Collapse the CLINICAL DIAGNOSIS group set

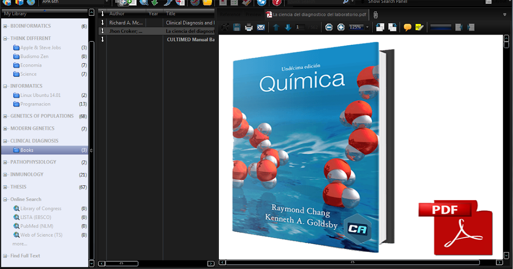click(x=5, y=141)
